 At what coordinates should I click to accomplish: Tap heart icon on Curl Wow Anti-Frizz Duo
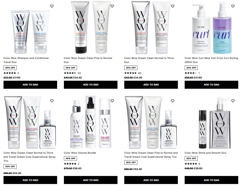(233, 6)
